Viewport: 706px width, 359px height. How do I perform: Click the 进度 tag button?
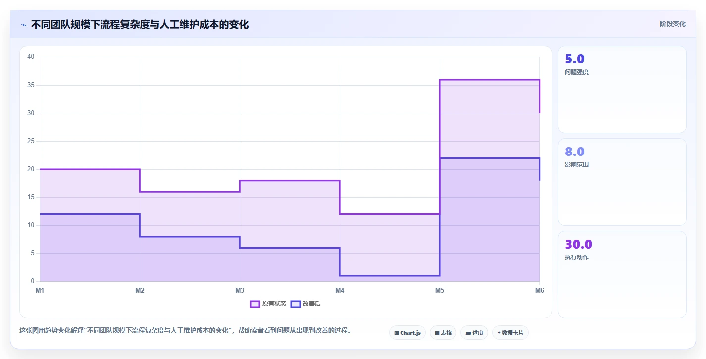click(474, 333)
